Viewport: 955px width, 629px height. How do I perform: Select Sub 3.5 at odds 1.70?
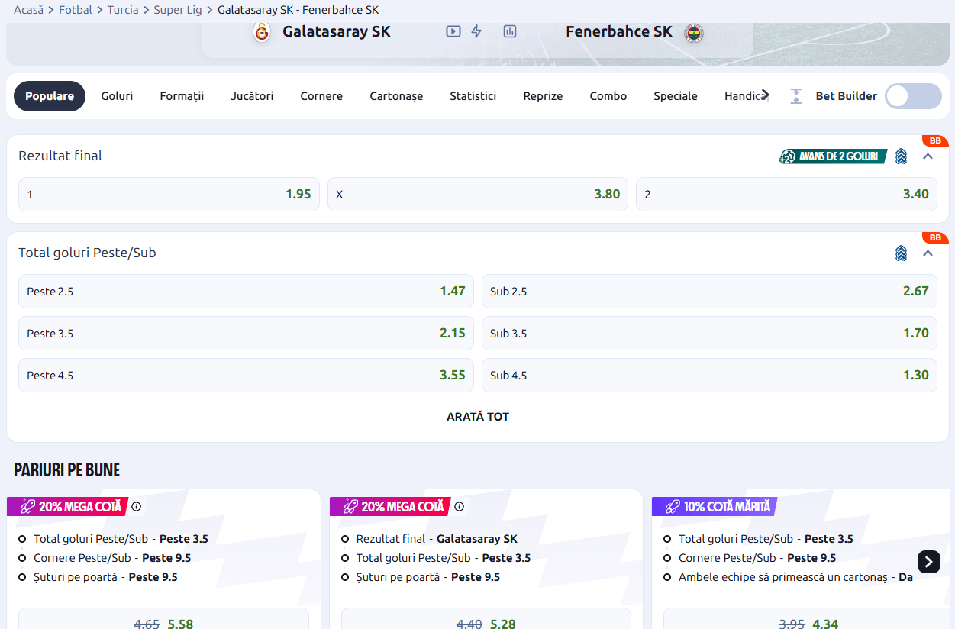pyautogui.click(x=709, y=333)
